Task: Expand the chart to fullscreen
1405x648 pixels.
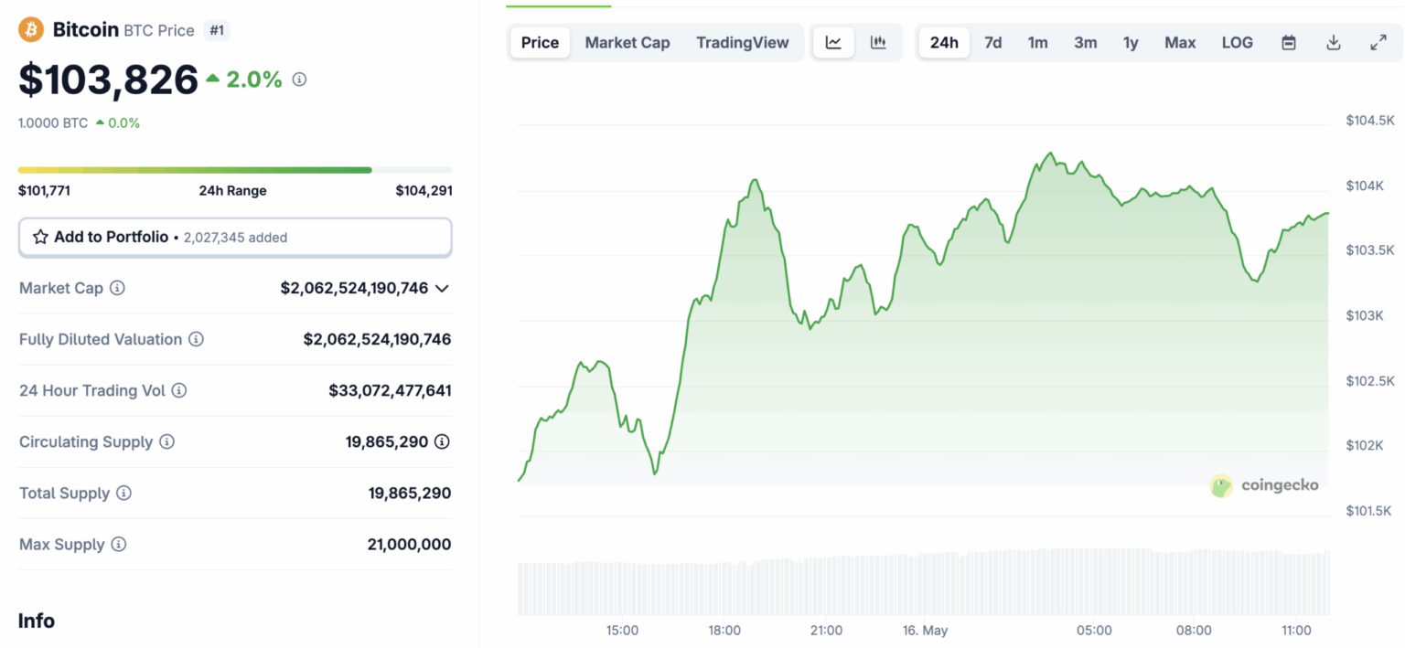Action: pos(1378,42)
